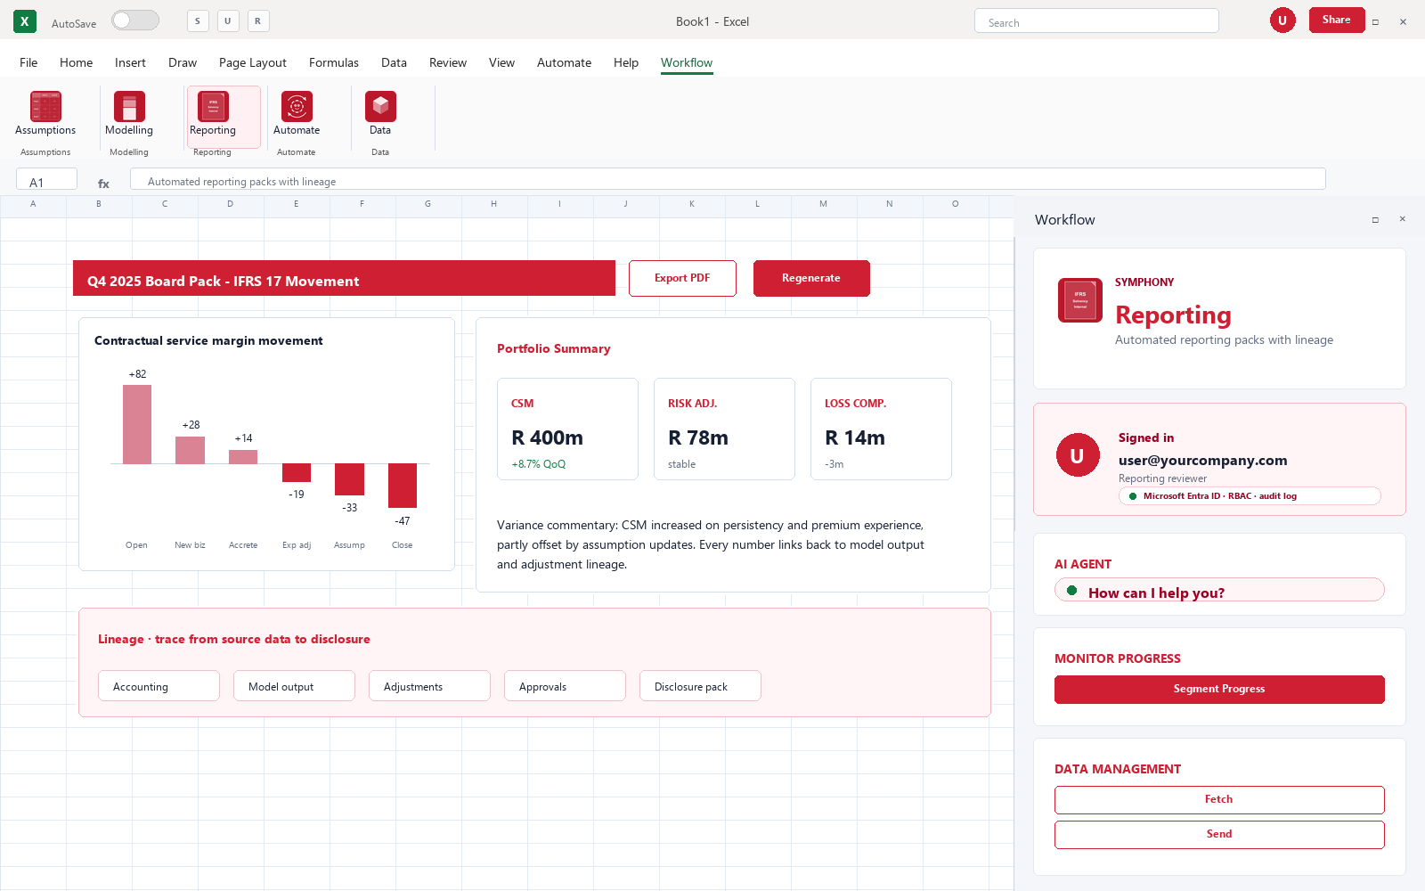Image resolution: width=1425 pixels, height=891 pixels.
Task: Select the Workflow ribbon tab
Action: pos(687,62)
